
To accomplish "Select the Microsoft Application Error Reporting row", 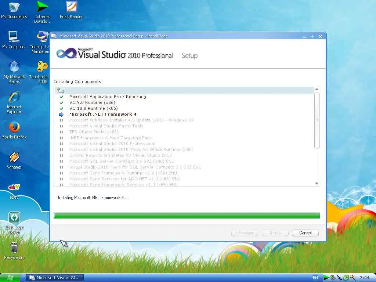I will tap(184, 97).
